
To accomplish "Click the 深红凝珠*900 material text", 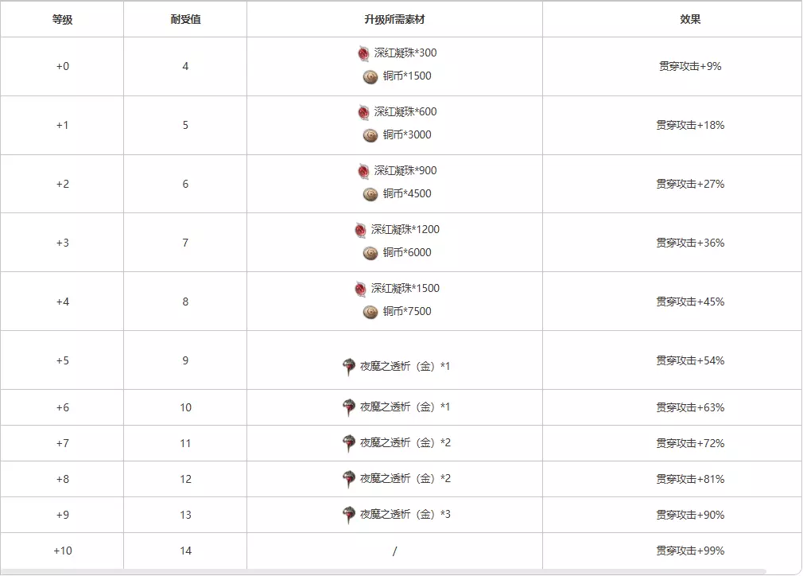I will click(405, 171).
